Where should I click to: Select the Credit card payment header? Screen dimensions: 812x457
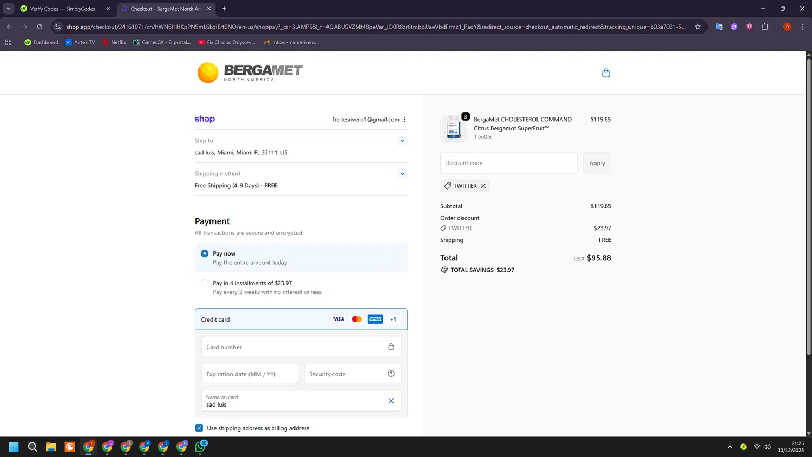point(301,319)
